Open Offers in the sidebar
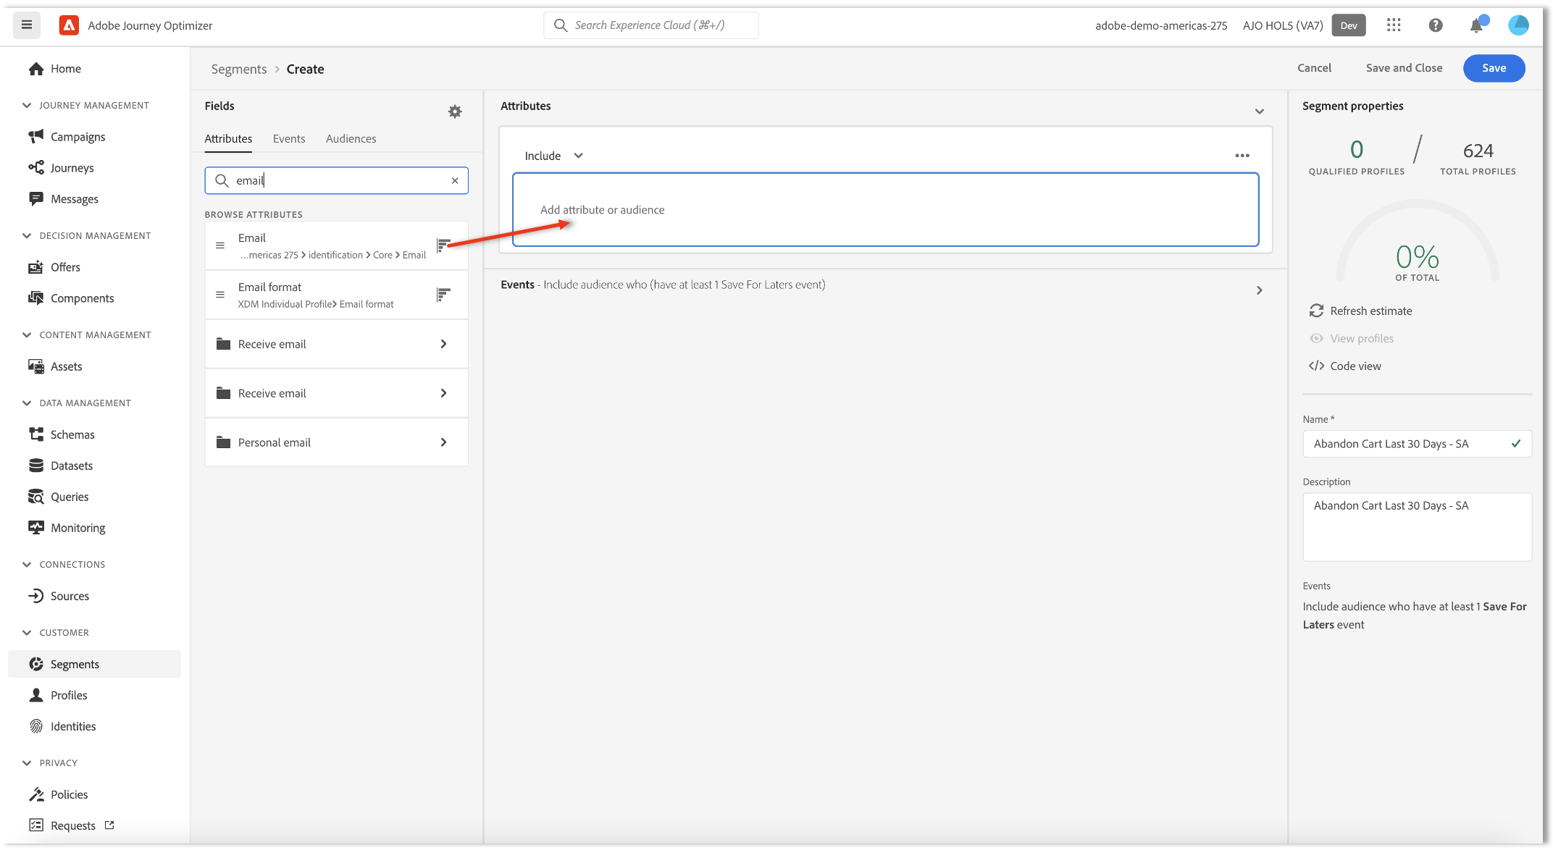1553x850 pixels. (x=54, y=267)
